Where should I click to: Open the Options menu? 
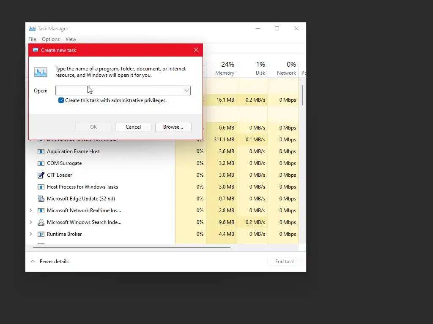tap(51, 39)
